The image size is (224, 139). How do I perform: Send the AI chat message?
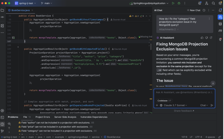click(x=212, y=105)
